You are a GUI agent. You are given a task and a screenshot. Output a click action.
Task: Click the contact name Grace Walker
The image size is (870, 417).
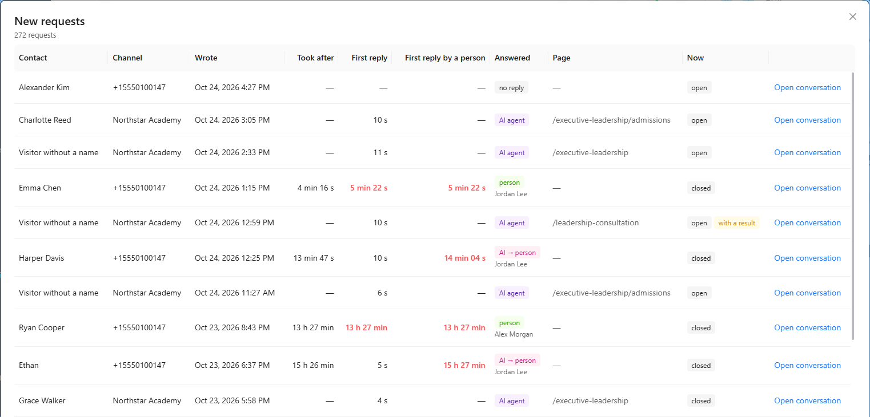[42, 400]
